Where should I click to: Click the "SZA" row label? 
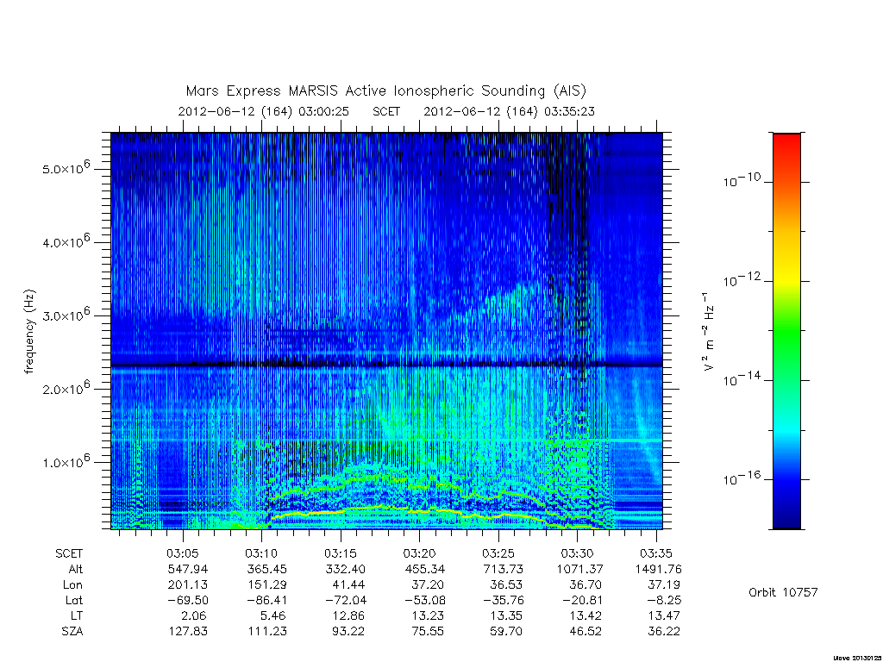coord(72,632)
